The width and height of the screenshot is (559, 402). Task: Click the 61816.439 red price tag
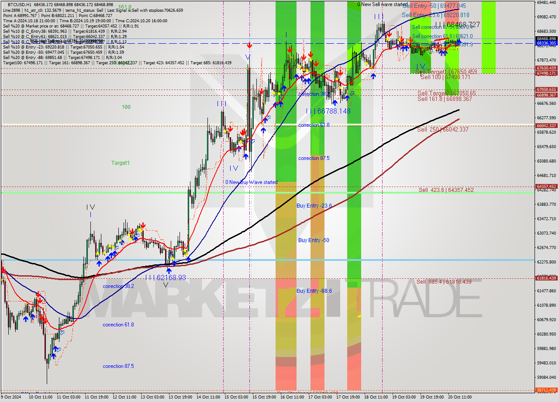pos(546,278)
